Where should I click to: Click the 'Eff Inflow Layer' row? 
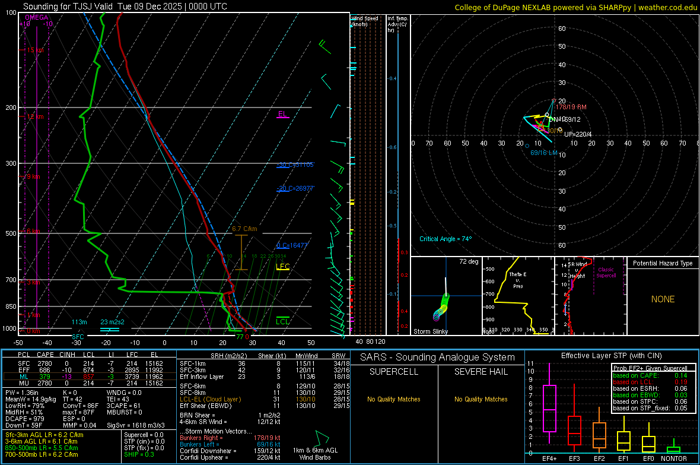click(x=265, y=377)
